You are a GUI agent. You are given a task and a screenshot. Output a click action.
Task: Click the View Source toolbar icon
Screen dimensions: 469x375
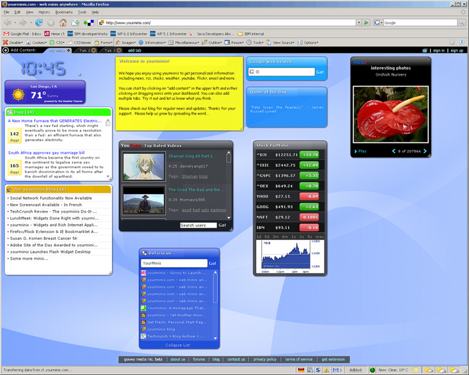coord(269,42)
